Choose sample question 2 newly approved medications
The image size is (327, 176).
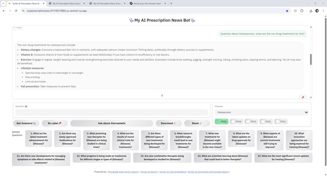(67, 138)
